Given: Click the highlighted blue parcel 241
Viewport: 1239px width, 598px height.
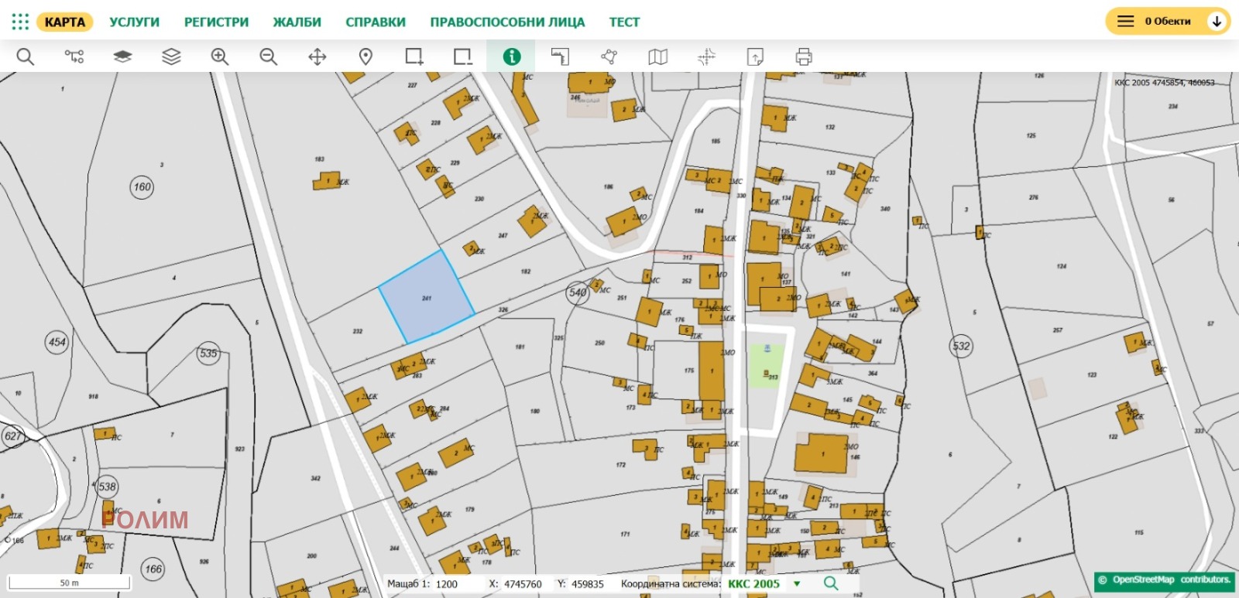Looking at the screenshot, I should 427,298.
